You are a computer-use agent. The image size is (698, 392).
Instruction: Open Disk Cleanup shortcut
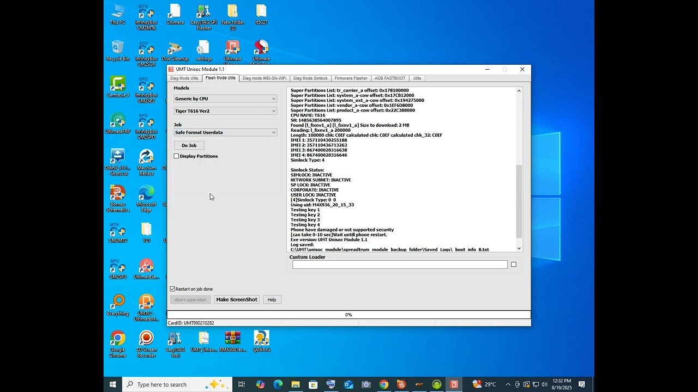(x=175, y=51)
